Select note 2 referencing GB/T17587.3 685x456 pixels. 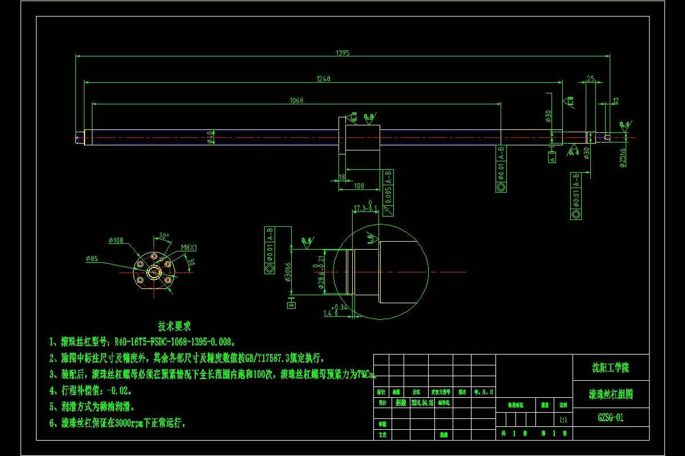[x=188, y=359]
